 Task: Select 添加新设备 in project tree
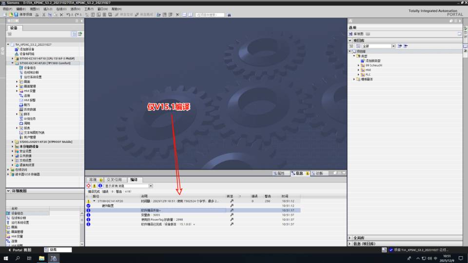[26, 49]
